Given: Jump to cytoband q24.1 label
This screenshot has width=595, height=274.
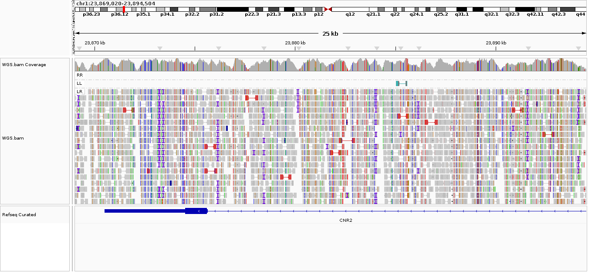Looking at the screenshot, I should click(x=416, y=14).
